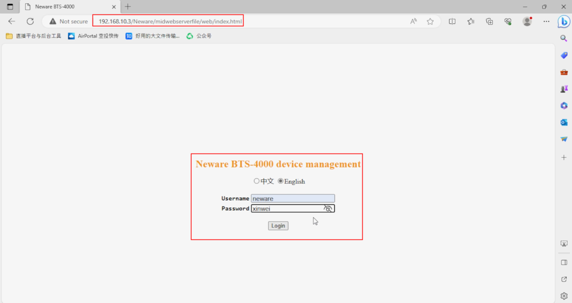Click the Username input field

pos(293,198)
